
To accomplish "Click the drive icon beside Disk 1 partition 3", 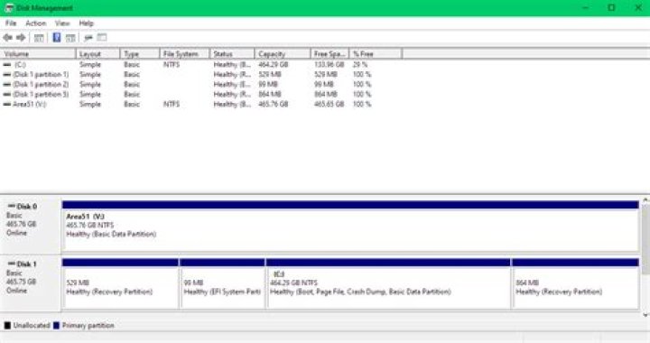I will 7,95.
